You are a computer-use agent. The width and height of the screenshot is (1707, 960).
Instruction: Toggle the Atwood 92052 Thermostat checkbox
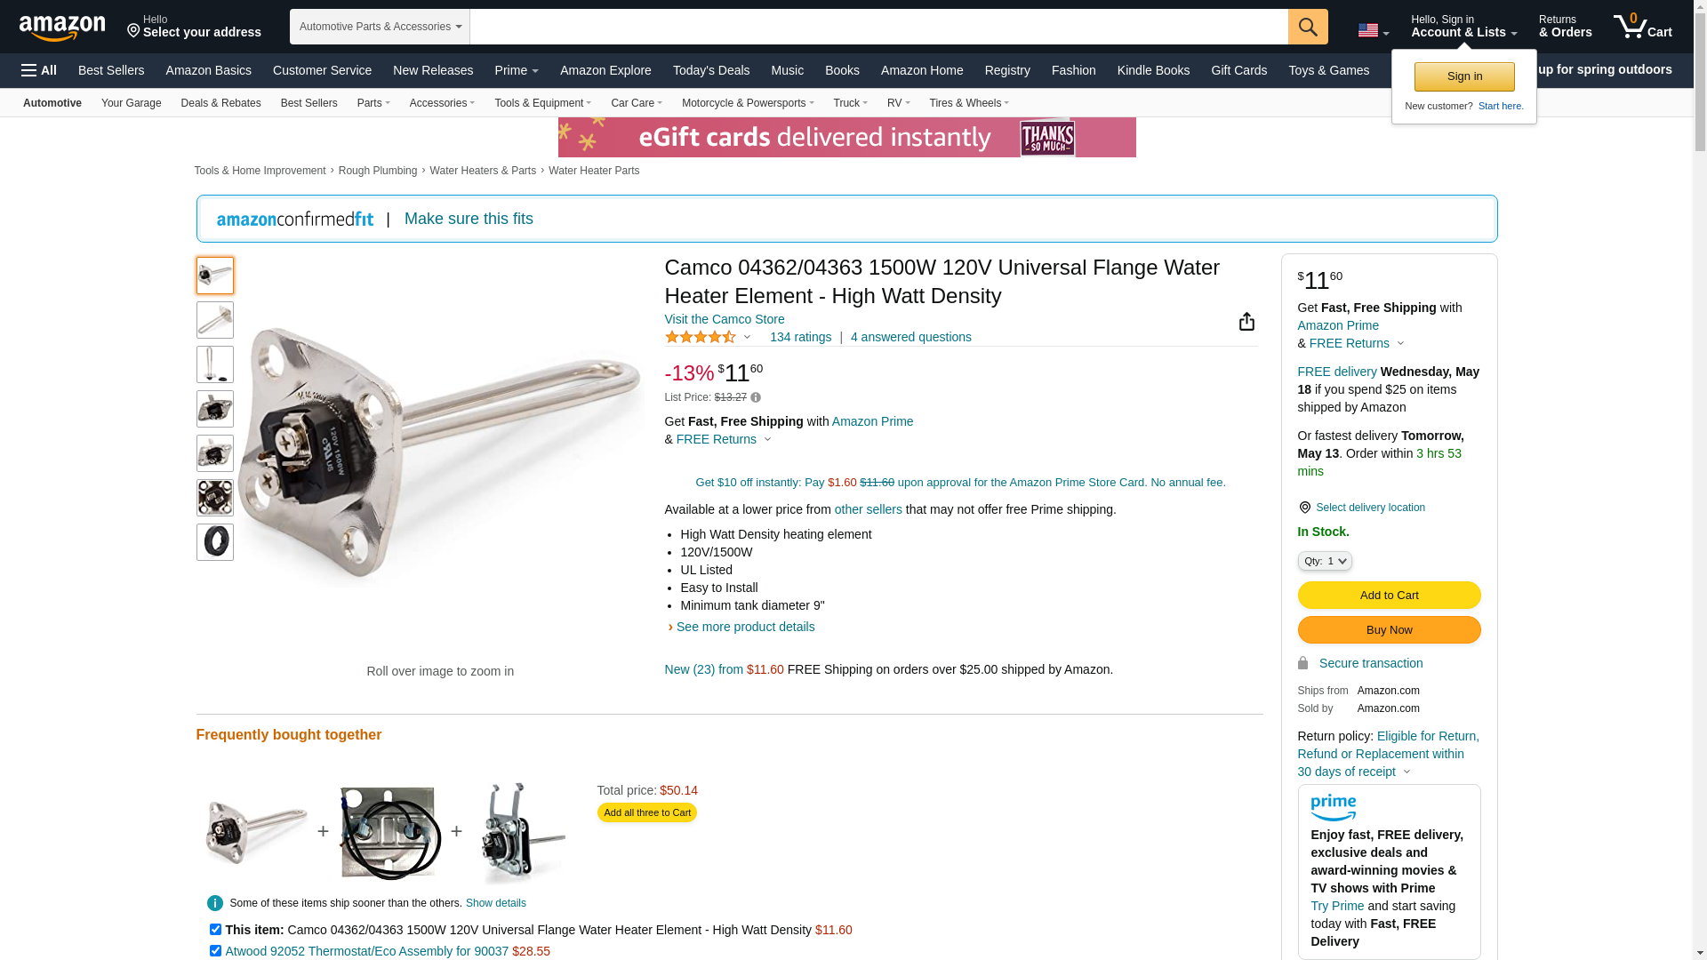[x=215, y=951]
